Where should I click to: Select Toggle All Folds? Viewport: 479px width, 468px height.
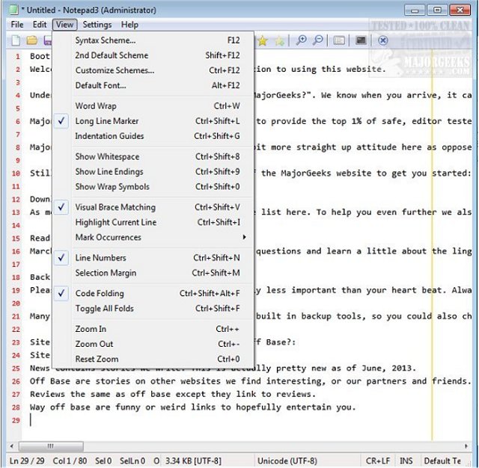153,309
